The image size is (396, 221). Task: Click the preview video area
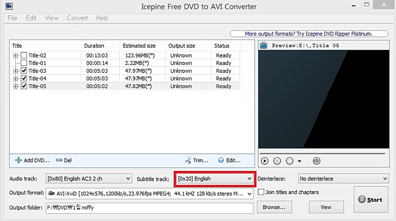[x=324, y=99]
